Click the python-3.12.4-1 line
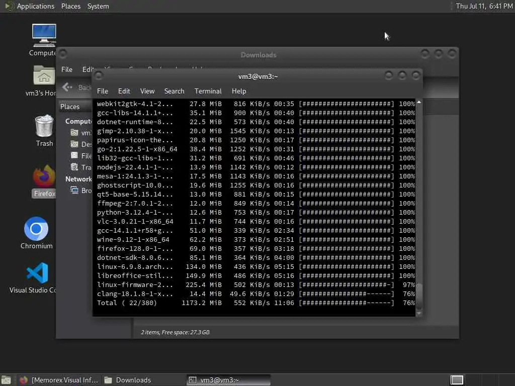 [256, 213]
